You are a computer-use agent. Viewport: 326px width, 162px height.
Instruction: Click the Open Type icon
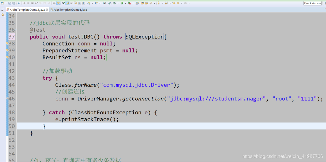pyautogui.click(x=143, y=3)
